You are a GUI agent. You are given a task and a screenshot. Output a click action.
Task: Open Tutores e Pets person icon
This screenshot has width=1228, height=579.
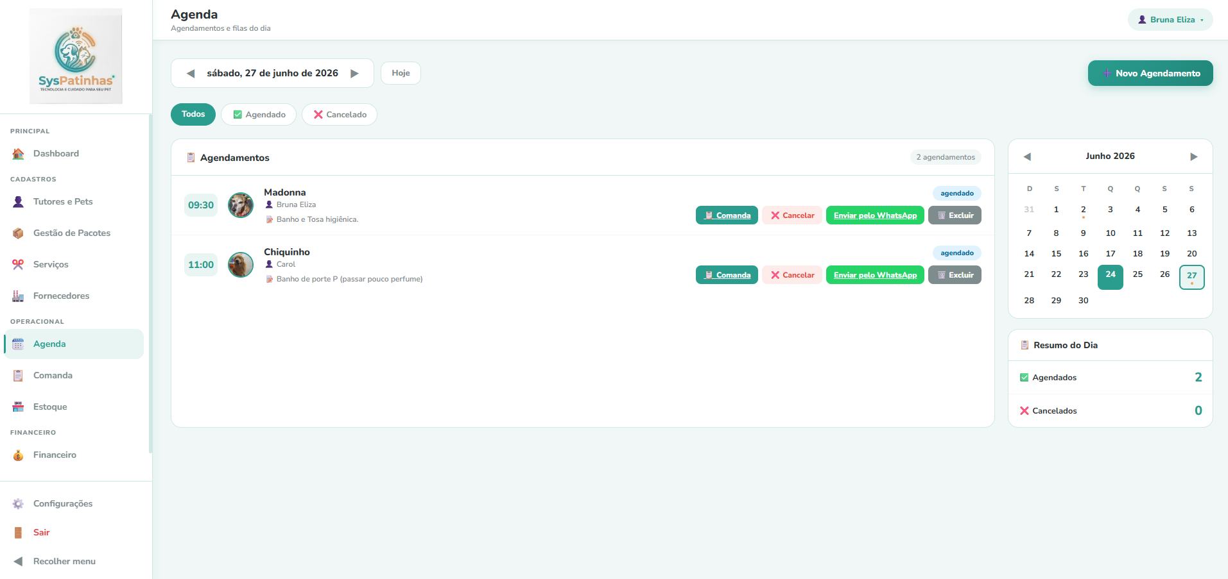tap(18, 202)
